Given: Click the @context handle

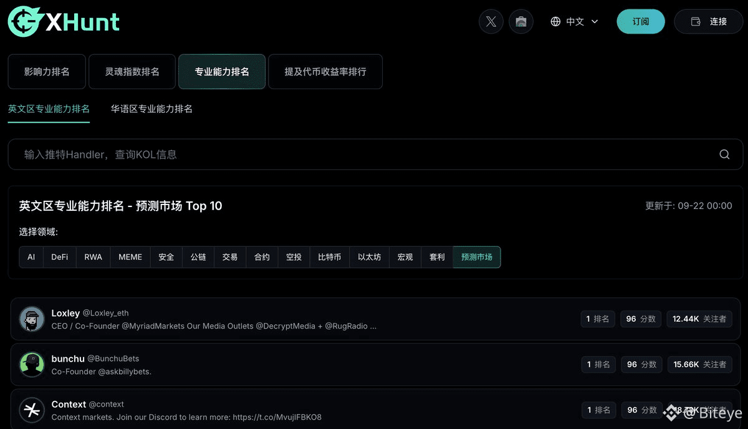Looking at the screenshot, I should point(107,404).
